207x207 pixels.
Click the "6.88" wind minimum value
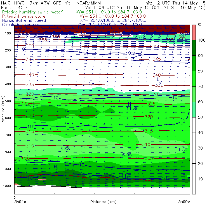[x=65, y=149]
